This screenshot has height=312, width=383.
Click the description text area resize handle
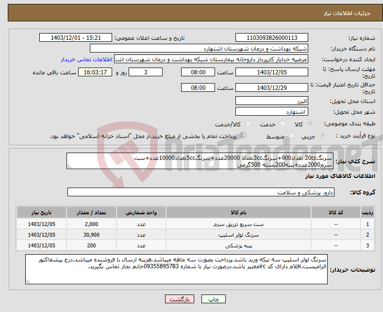(x=69, y=167)
